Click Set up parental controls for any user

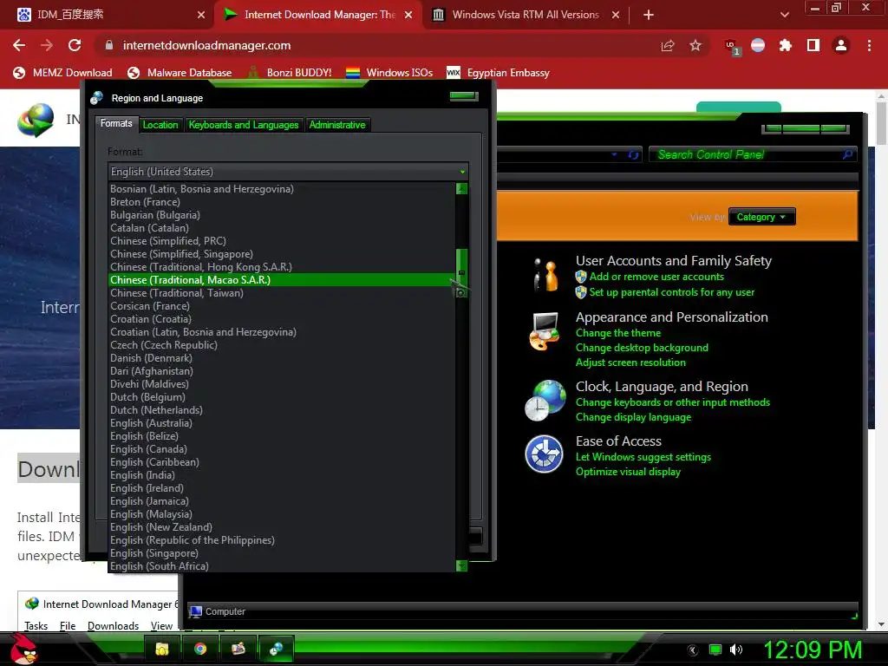pyautogui.click(x=672, y=292)
